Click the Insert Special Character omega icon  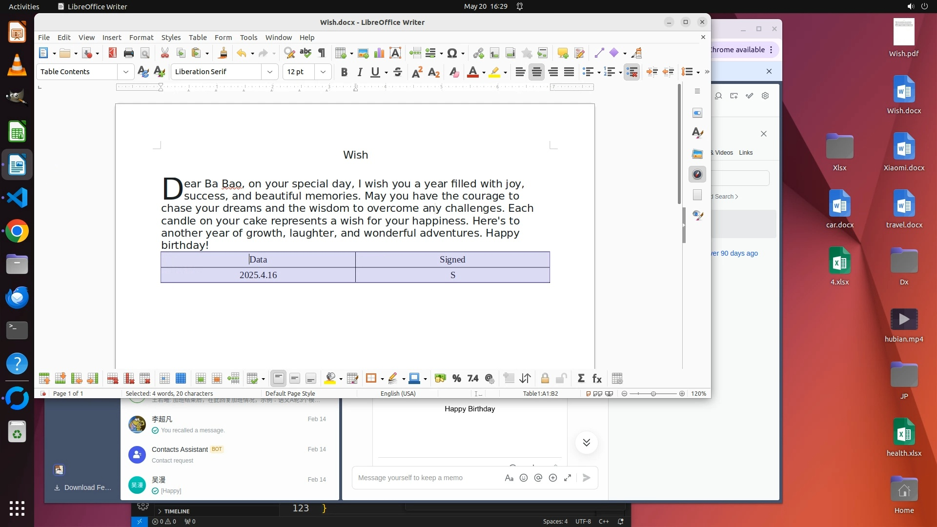(x=452, y=53)
